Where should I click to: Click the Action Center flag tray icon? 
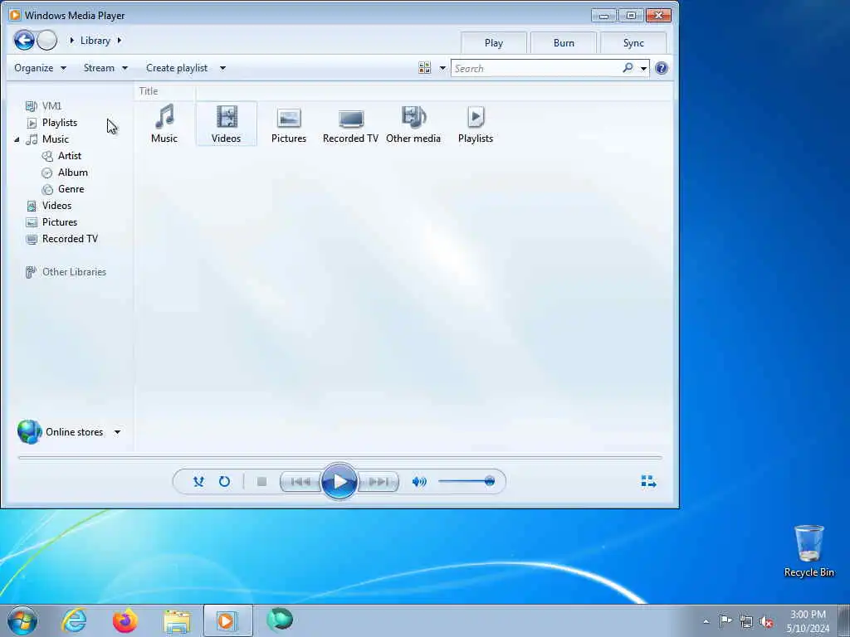pyautogui.click(x=725, y=621)
